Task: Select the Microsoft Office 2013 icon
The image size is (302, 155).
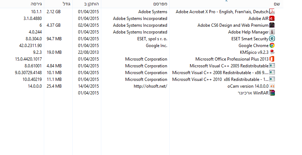Action: (x=272, y=59)
